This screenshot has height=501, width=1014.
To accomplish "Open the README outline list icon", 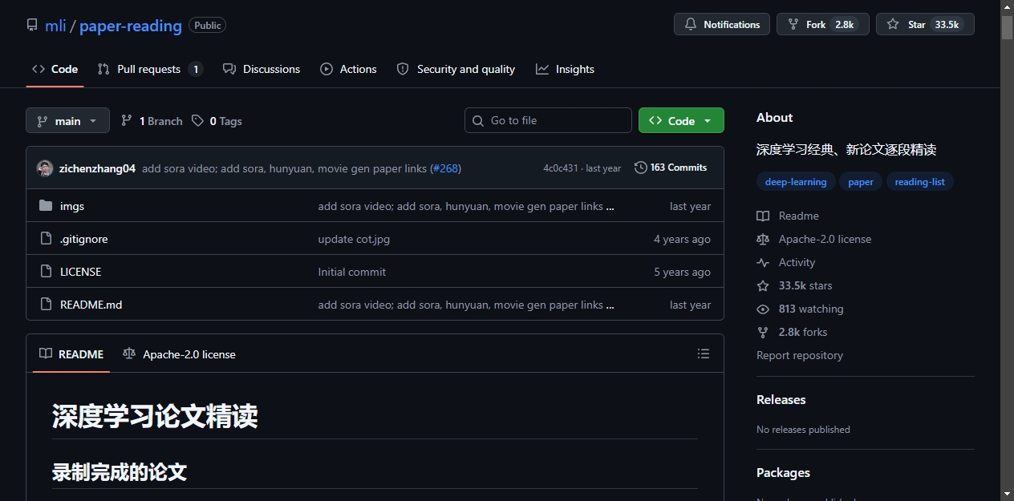I will click(x=704, y=354).
